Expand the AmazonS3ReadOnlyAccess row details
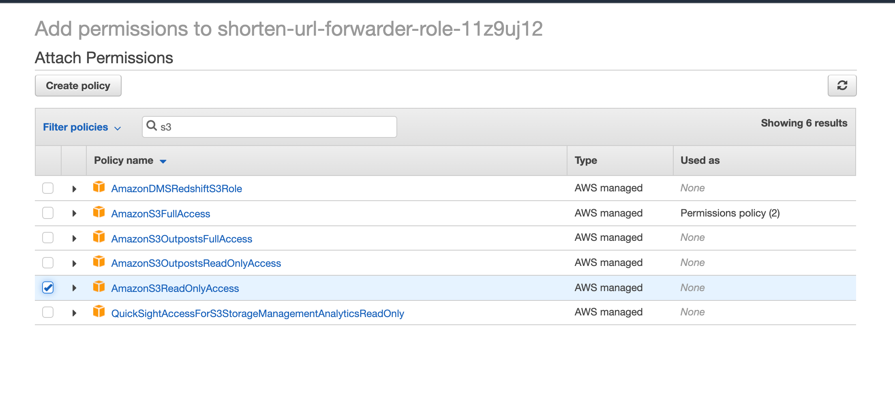The width and height of the screenshot is (895, 403). 74,288
